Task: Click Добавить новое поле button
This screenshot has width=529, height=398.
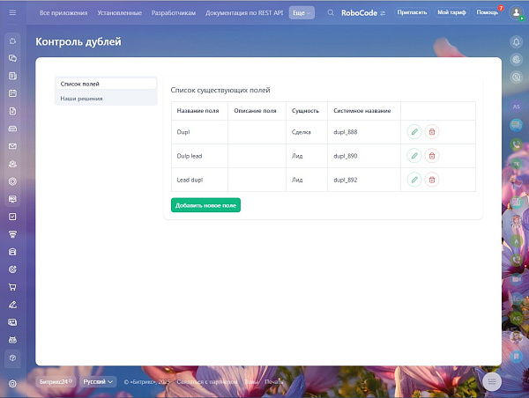Action: [205, 205]
